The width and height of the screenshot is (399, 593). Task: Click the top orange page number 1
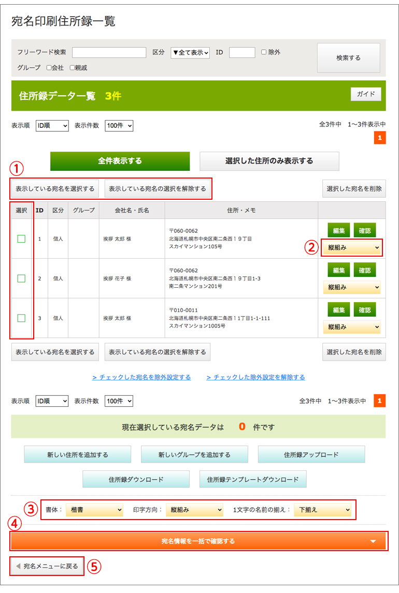[379, 138]
